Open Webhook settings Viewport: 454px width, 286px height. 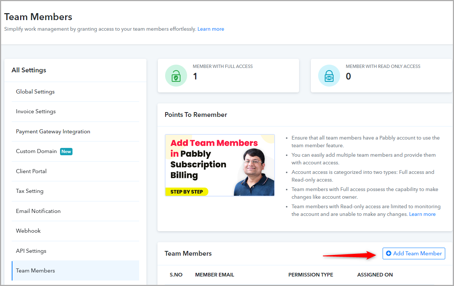coord(75,231)
